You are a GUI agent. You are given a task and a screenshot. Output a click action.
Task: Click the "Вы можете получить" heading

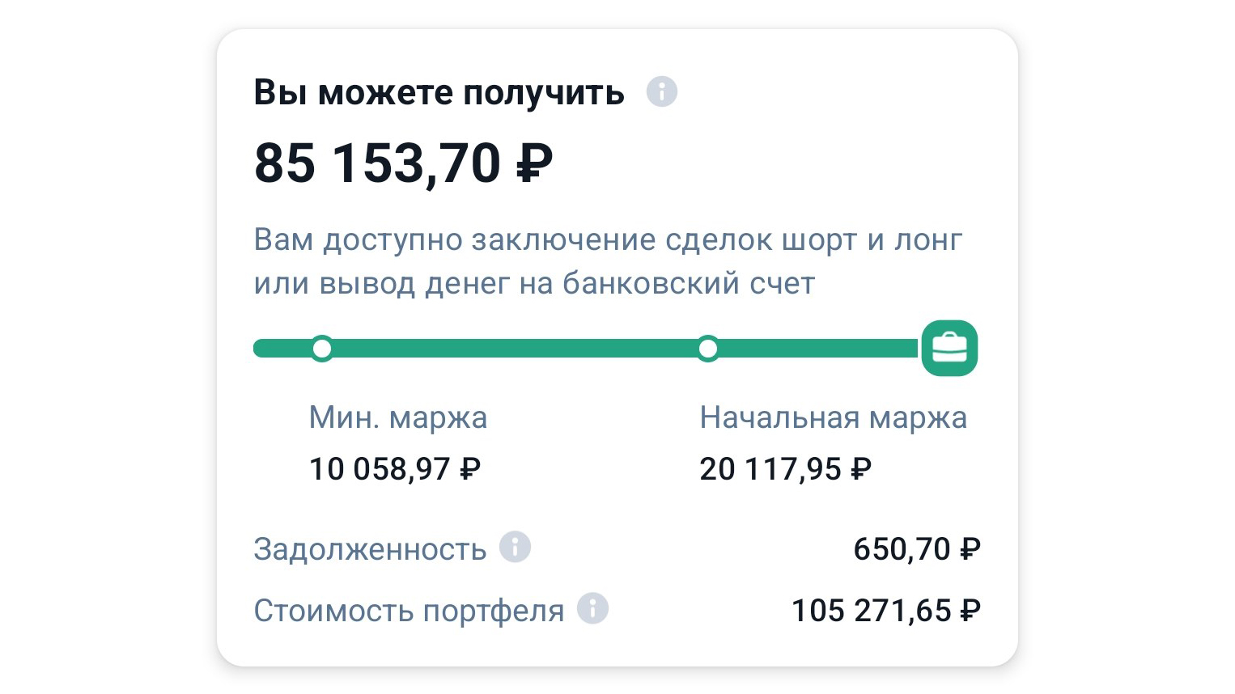[x=439, y=92]
